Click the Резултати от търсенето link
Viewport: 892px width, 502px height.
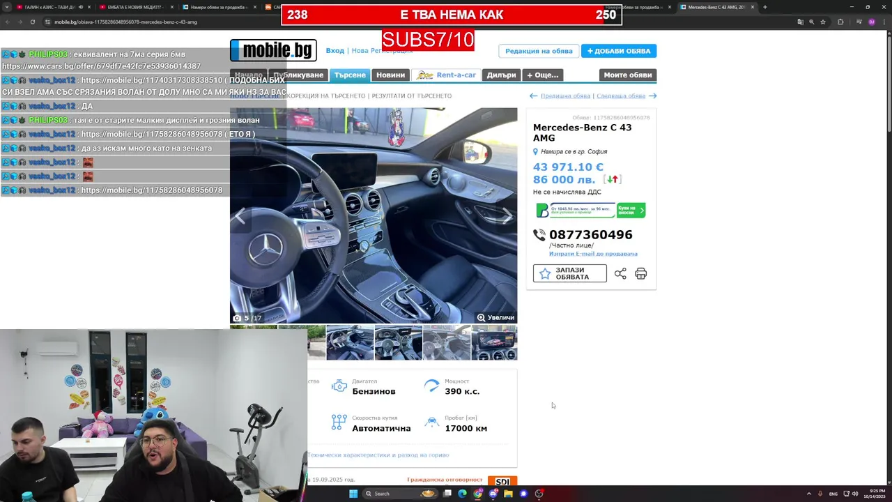[412, 96]
